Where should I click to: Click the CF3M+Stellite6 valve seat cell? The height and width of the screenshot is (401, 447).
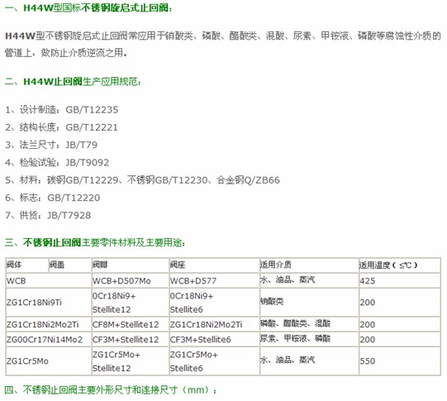click(x=214, y=339)
